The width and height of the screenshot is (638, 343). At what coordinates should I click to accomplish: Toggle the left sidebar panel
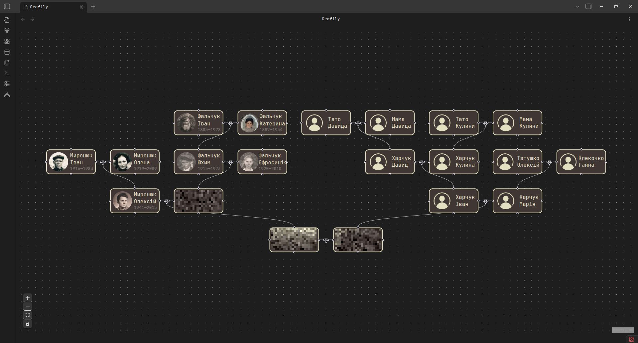click(7, 6)
